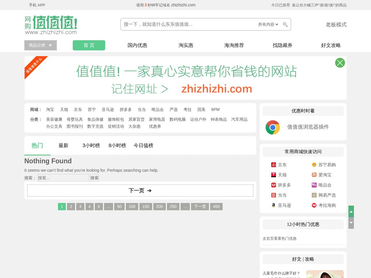Open the 儿童毛巾什么牌子好 article
Screen dimensions: 371x278
281,273
